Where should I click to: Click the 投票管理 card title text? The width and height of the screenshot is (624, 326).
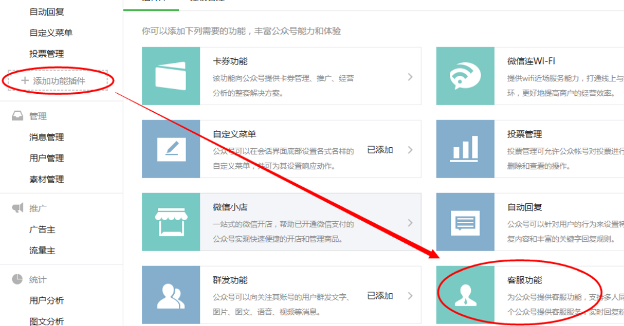coord(525,134)
